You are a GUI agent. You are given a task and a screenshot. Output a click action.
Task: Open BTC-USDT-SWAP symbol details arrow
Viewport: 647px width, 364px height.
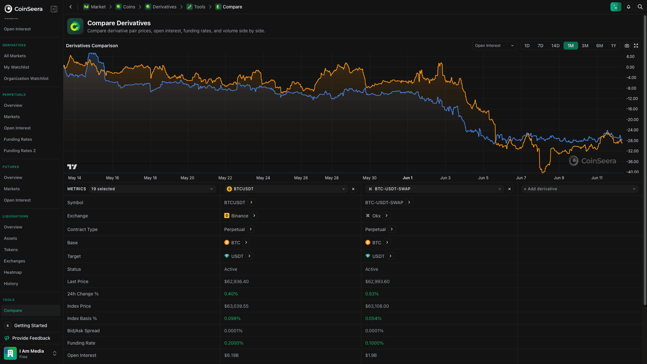409,202
